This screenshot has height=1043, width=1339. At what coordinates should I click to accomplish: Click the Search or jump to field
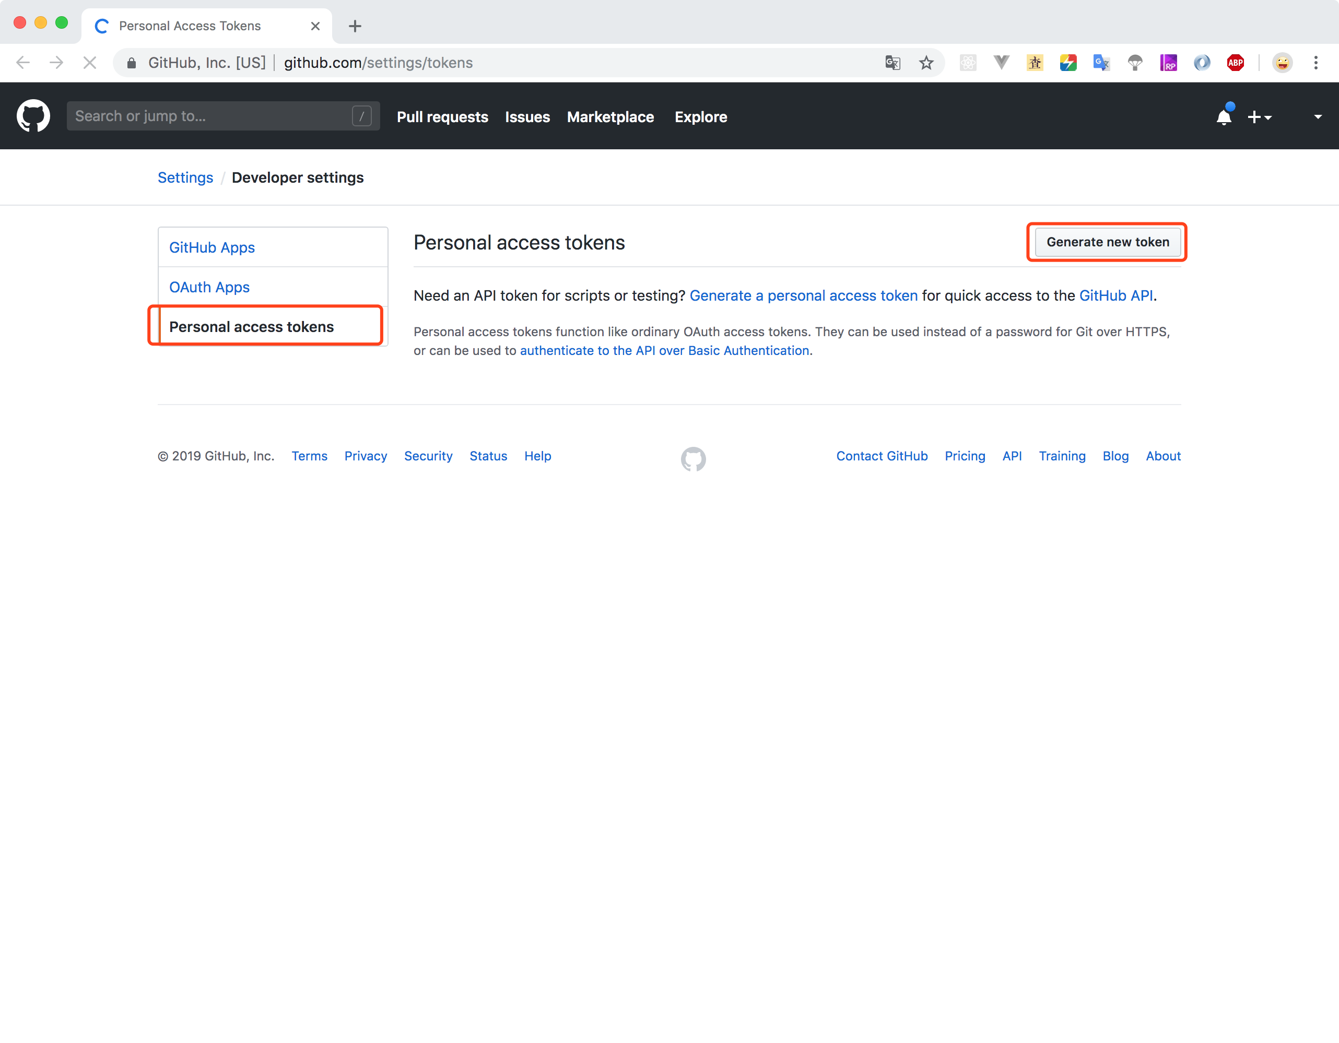click(223, 116)
